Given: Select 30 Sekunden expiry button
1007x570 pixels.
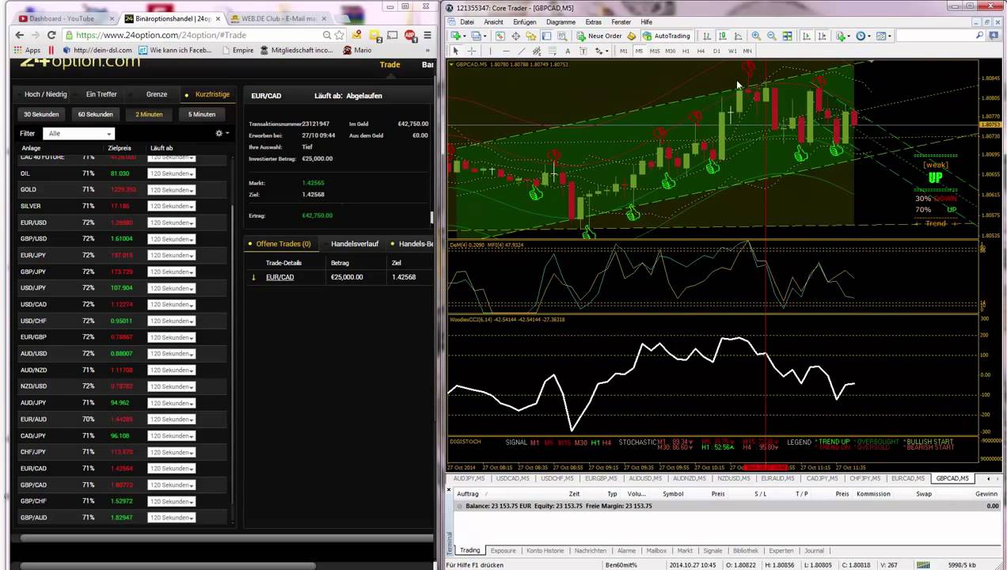Looking at the screenshot, I should (41, 114).
